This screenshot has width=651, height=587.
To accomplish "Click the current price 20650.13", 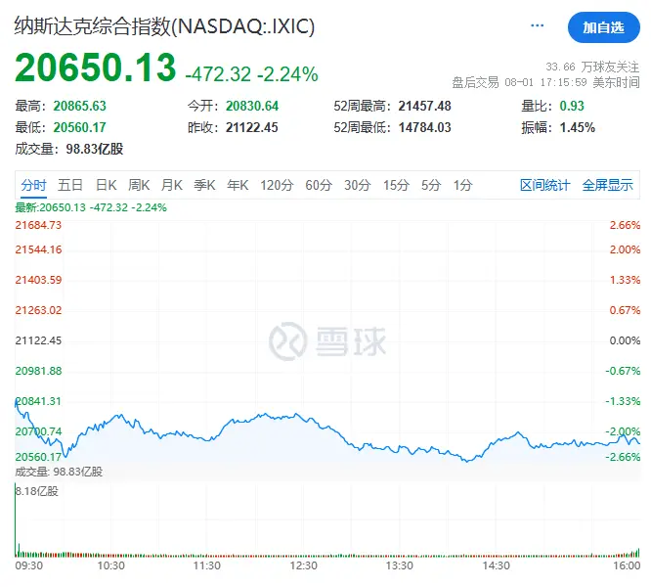I will (96, 68).
